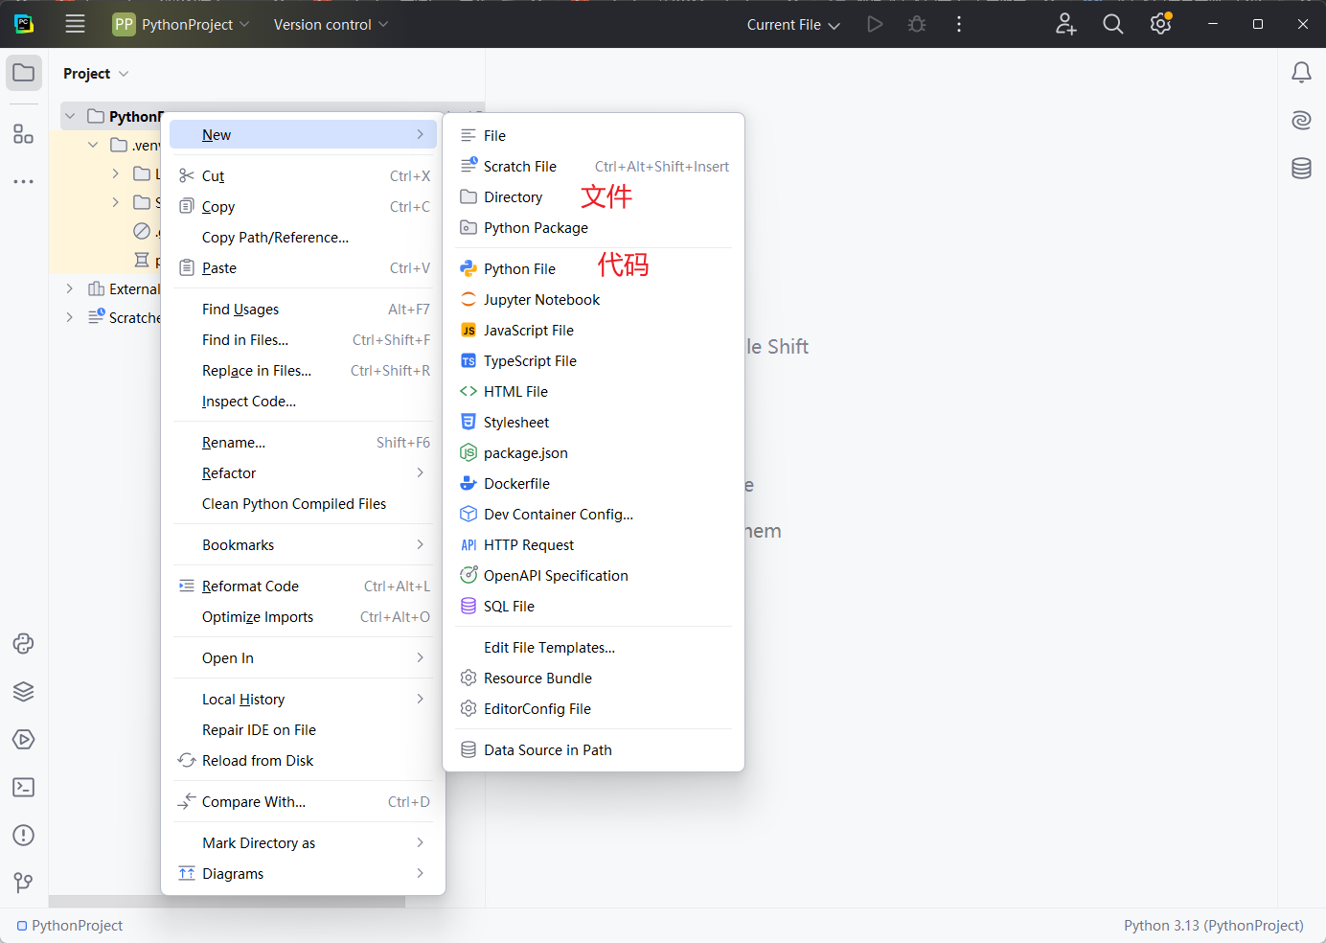This screenshot has width=1326, height=943.
Task: Open Edit File Templates
Action: click(594, 648)
